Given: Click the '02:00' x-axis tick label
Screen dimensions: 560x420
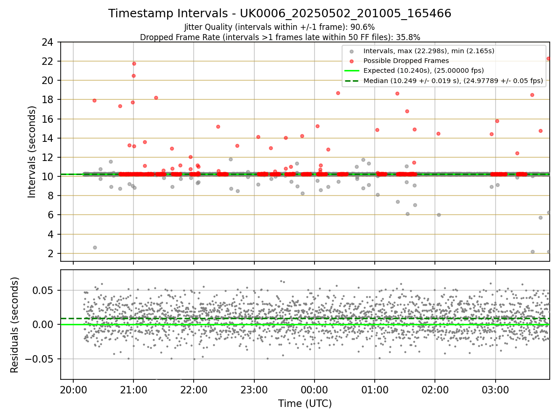Looking at the screenshot, I should pos(435,390).
